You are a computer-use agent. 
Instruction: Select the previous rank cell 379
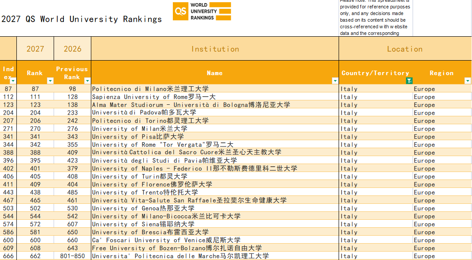click(73, 168)
